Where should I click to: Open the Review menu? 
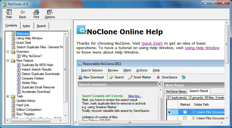pyautogui.click(x=113, y=70)
